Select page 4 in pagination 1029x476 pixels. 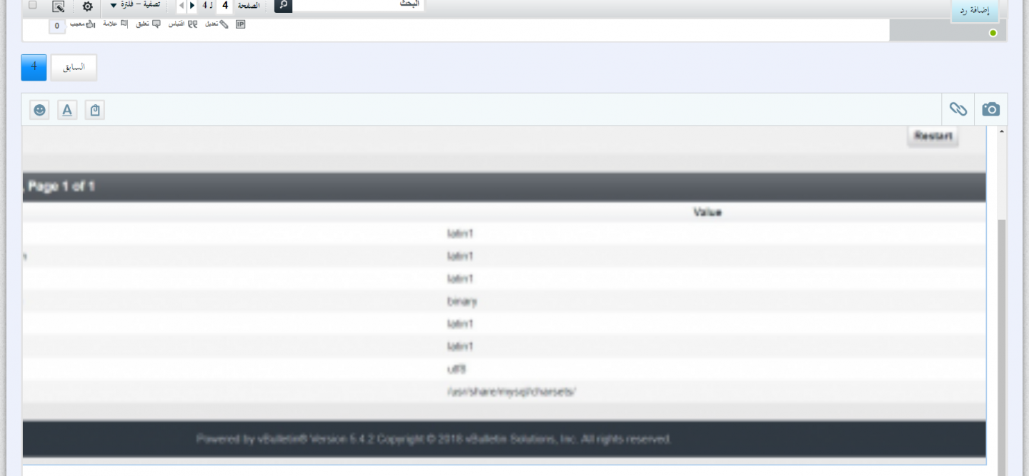[34, 67]
